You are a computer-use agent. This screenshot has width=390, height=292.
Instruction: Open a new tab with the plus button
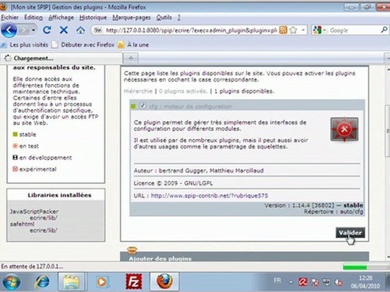pos(130,58)
